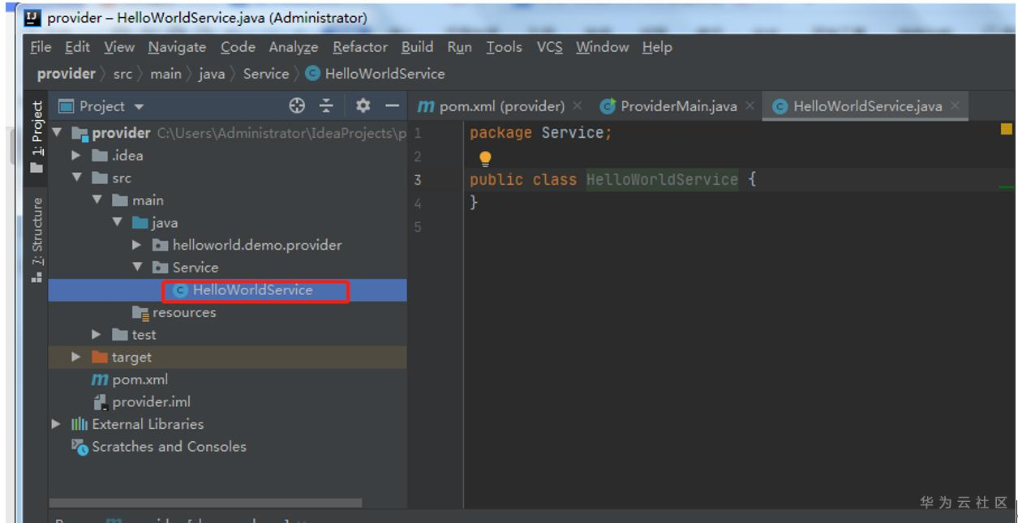This screenshot has width=1018, height=523.
Task: Open the Analyze menu
Action: click(294, 47)
